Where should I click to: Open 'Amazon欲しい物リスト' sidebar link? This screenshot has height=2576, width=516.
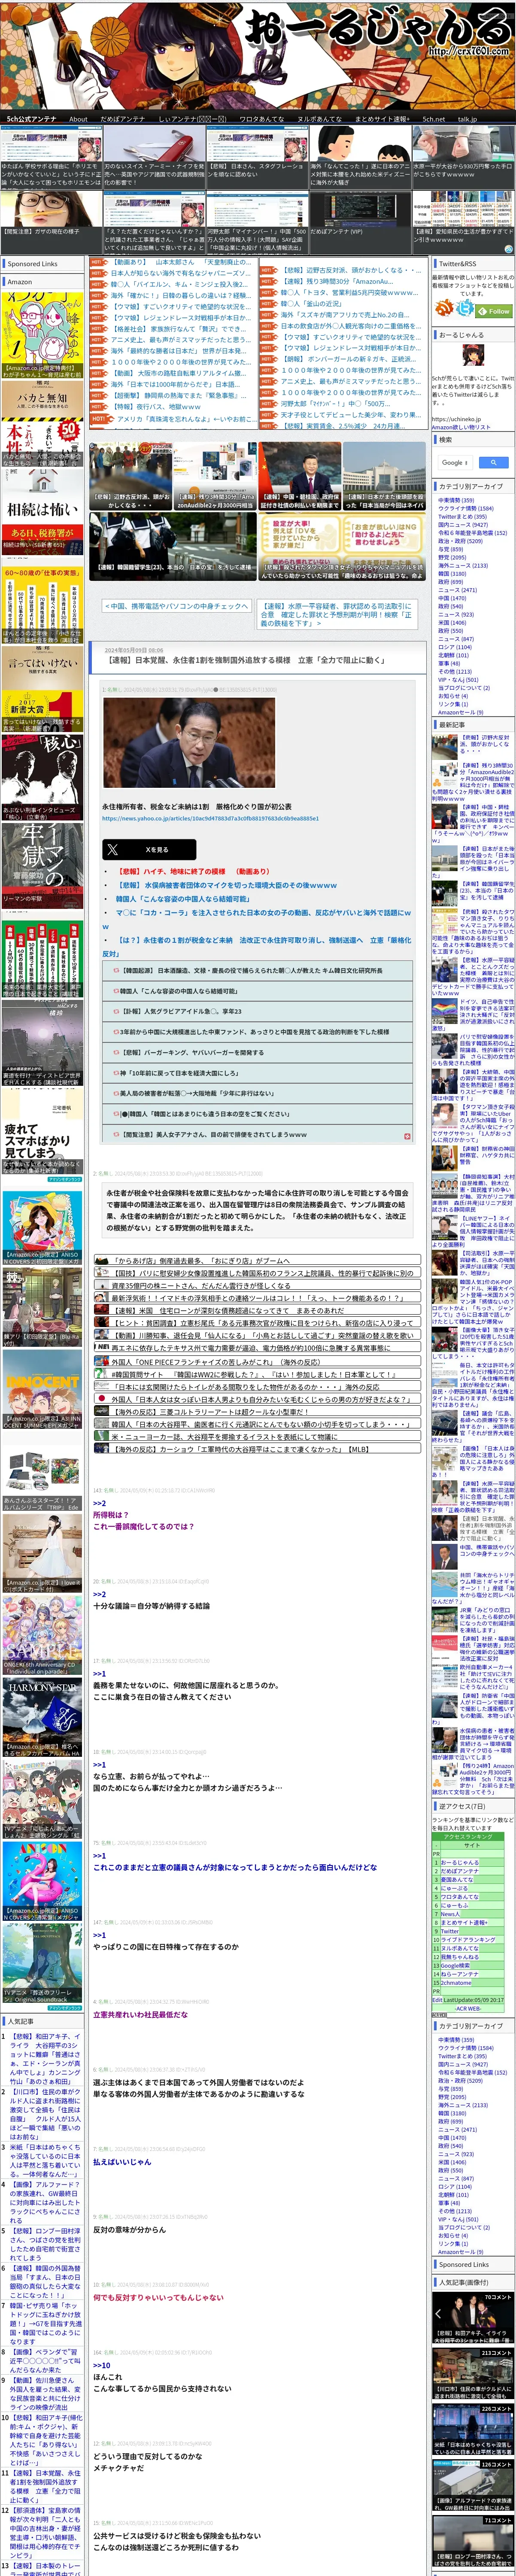(462, 427)
